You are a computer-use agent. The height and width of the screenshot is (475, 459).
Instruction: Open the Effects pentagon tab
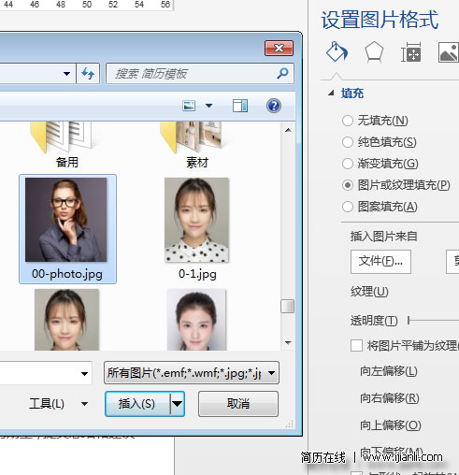[374, 52]
